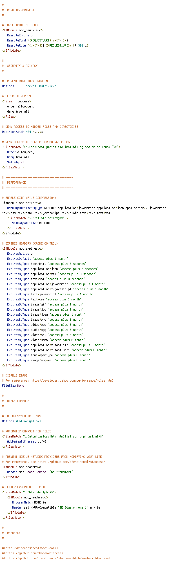
Task: Click the '# PREVENT DIRECTORY BROWSING' comment
Action: click(26, 81)
